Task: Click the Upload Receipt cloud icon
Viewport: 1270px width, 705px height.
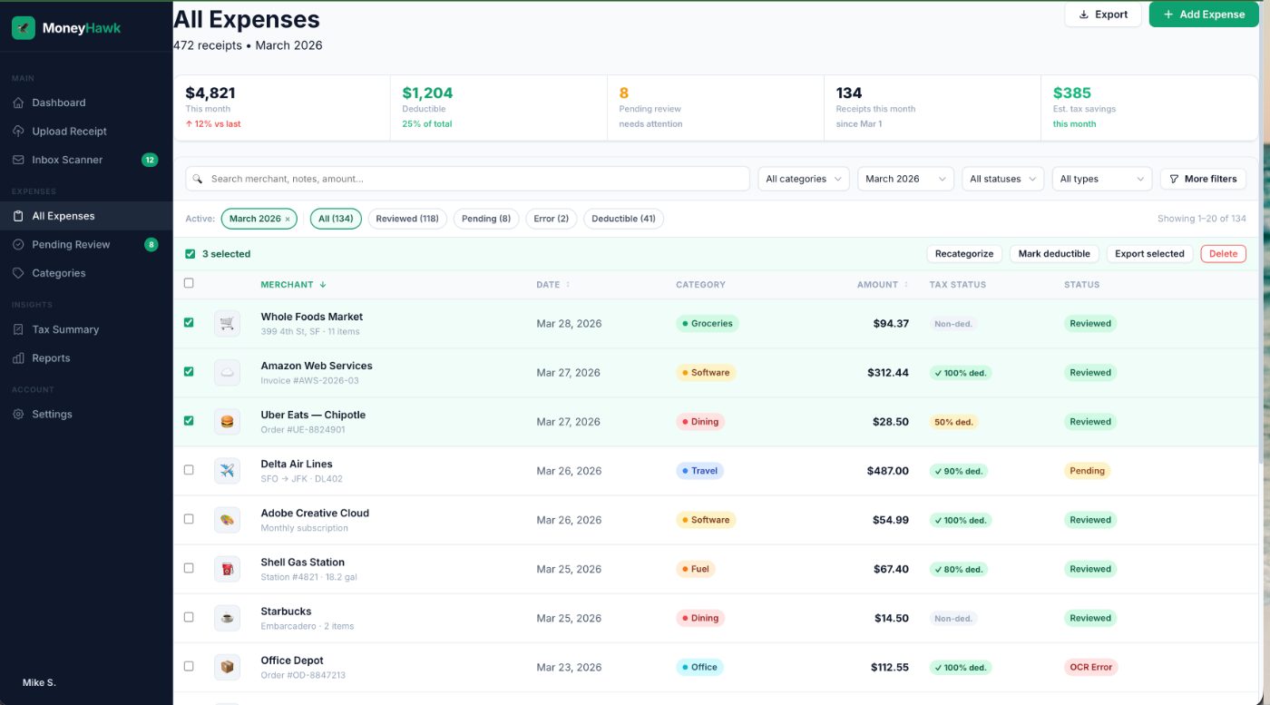Action: [18, 132]
